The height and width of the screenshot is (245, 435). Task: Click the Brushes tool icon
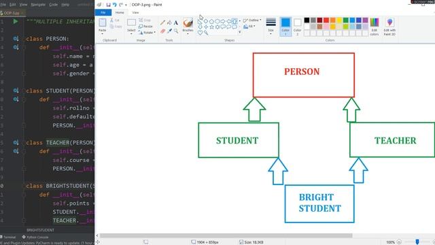pos(188,22)
